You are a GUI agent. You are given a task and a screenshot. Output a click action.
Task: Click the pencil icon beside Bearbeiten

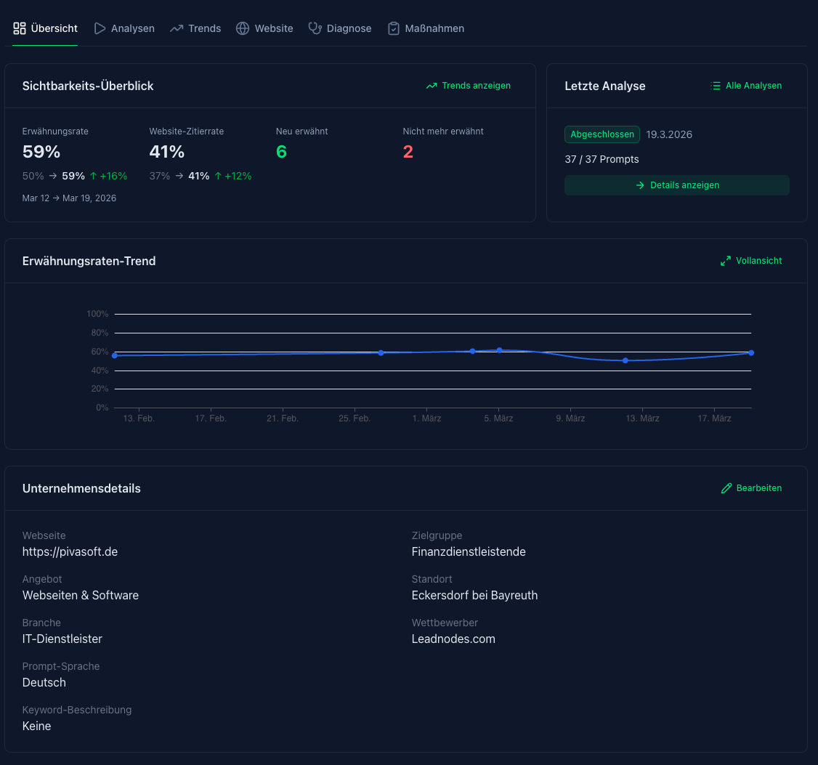[x=726, y=488]
